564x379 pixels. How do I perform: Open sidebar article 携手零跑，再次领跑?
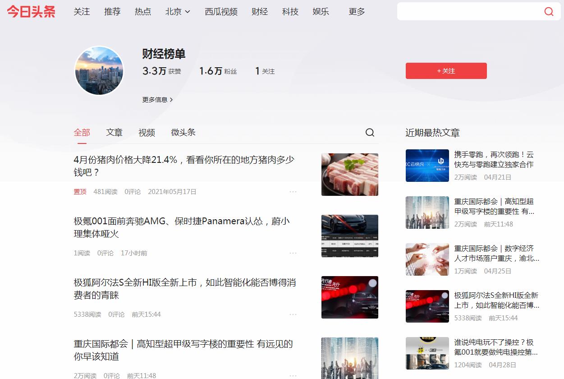coord(494,159)
